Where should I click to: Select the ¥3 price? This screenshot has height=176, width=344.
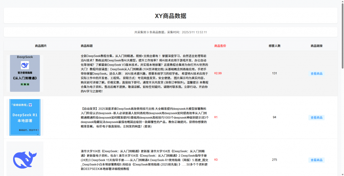(216, 160)
